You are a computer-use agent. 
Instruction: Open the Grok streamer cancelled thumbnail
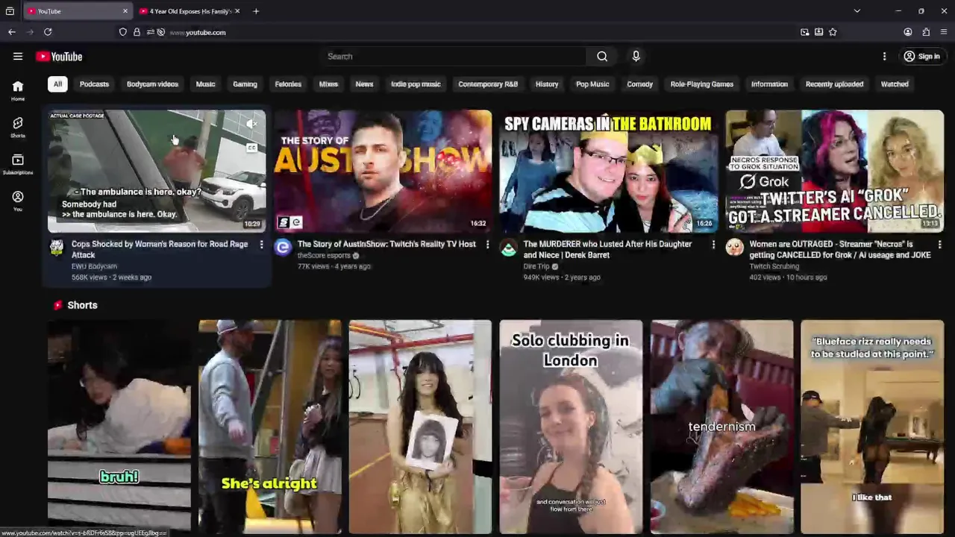pos(835,172)
